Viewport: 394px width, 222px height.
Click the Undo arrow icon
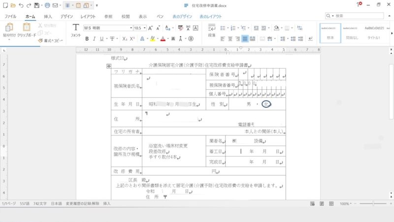pyautogui.click(x=21, y=5)
